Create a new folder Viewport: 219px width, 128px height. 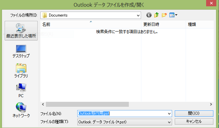164,15
